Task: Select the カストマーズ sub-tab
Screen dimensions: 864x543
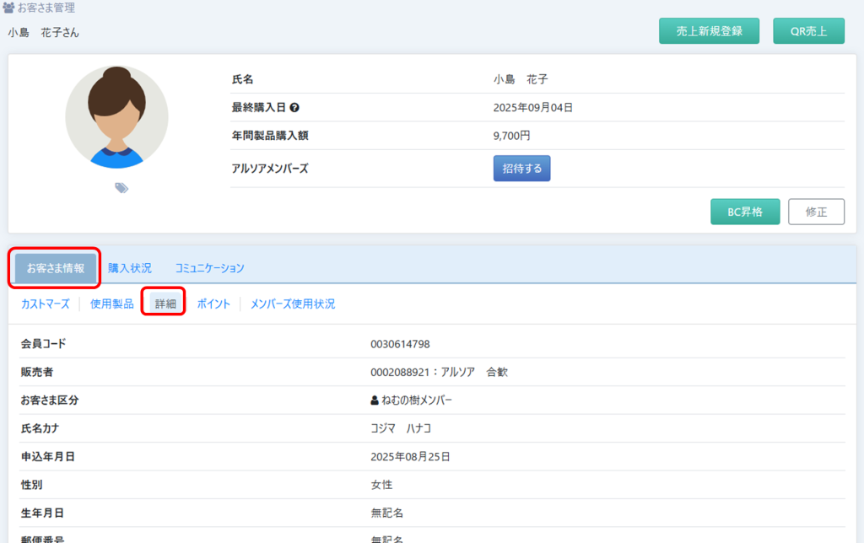Action: point(46,304)
